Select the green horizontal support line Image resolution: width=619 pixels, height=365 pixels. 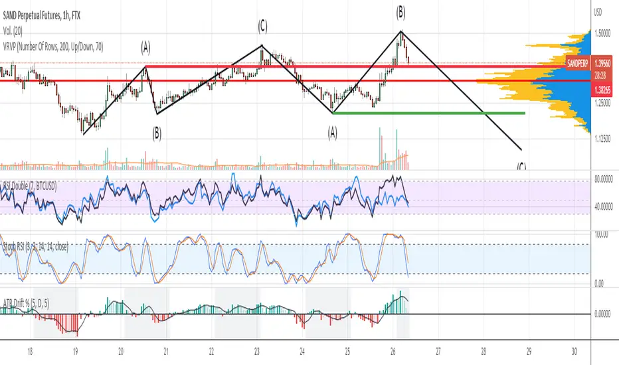[429, 113]
